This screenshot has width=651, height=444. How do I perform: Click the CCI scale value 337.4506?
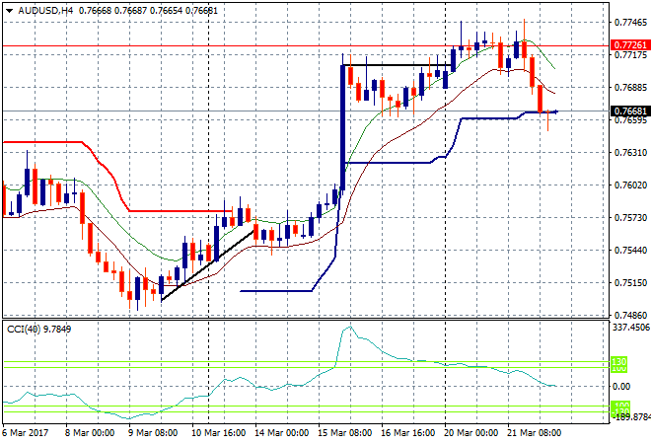(631, 328)
